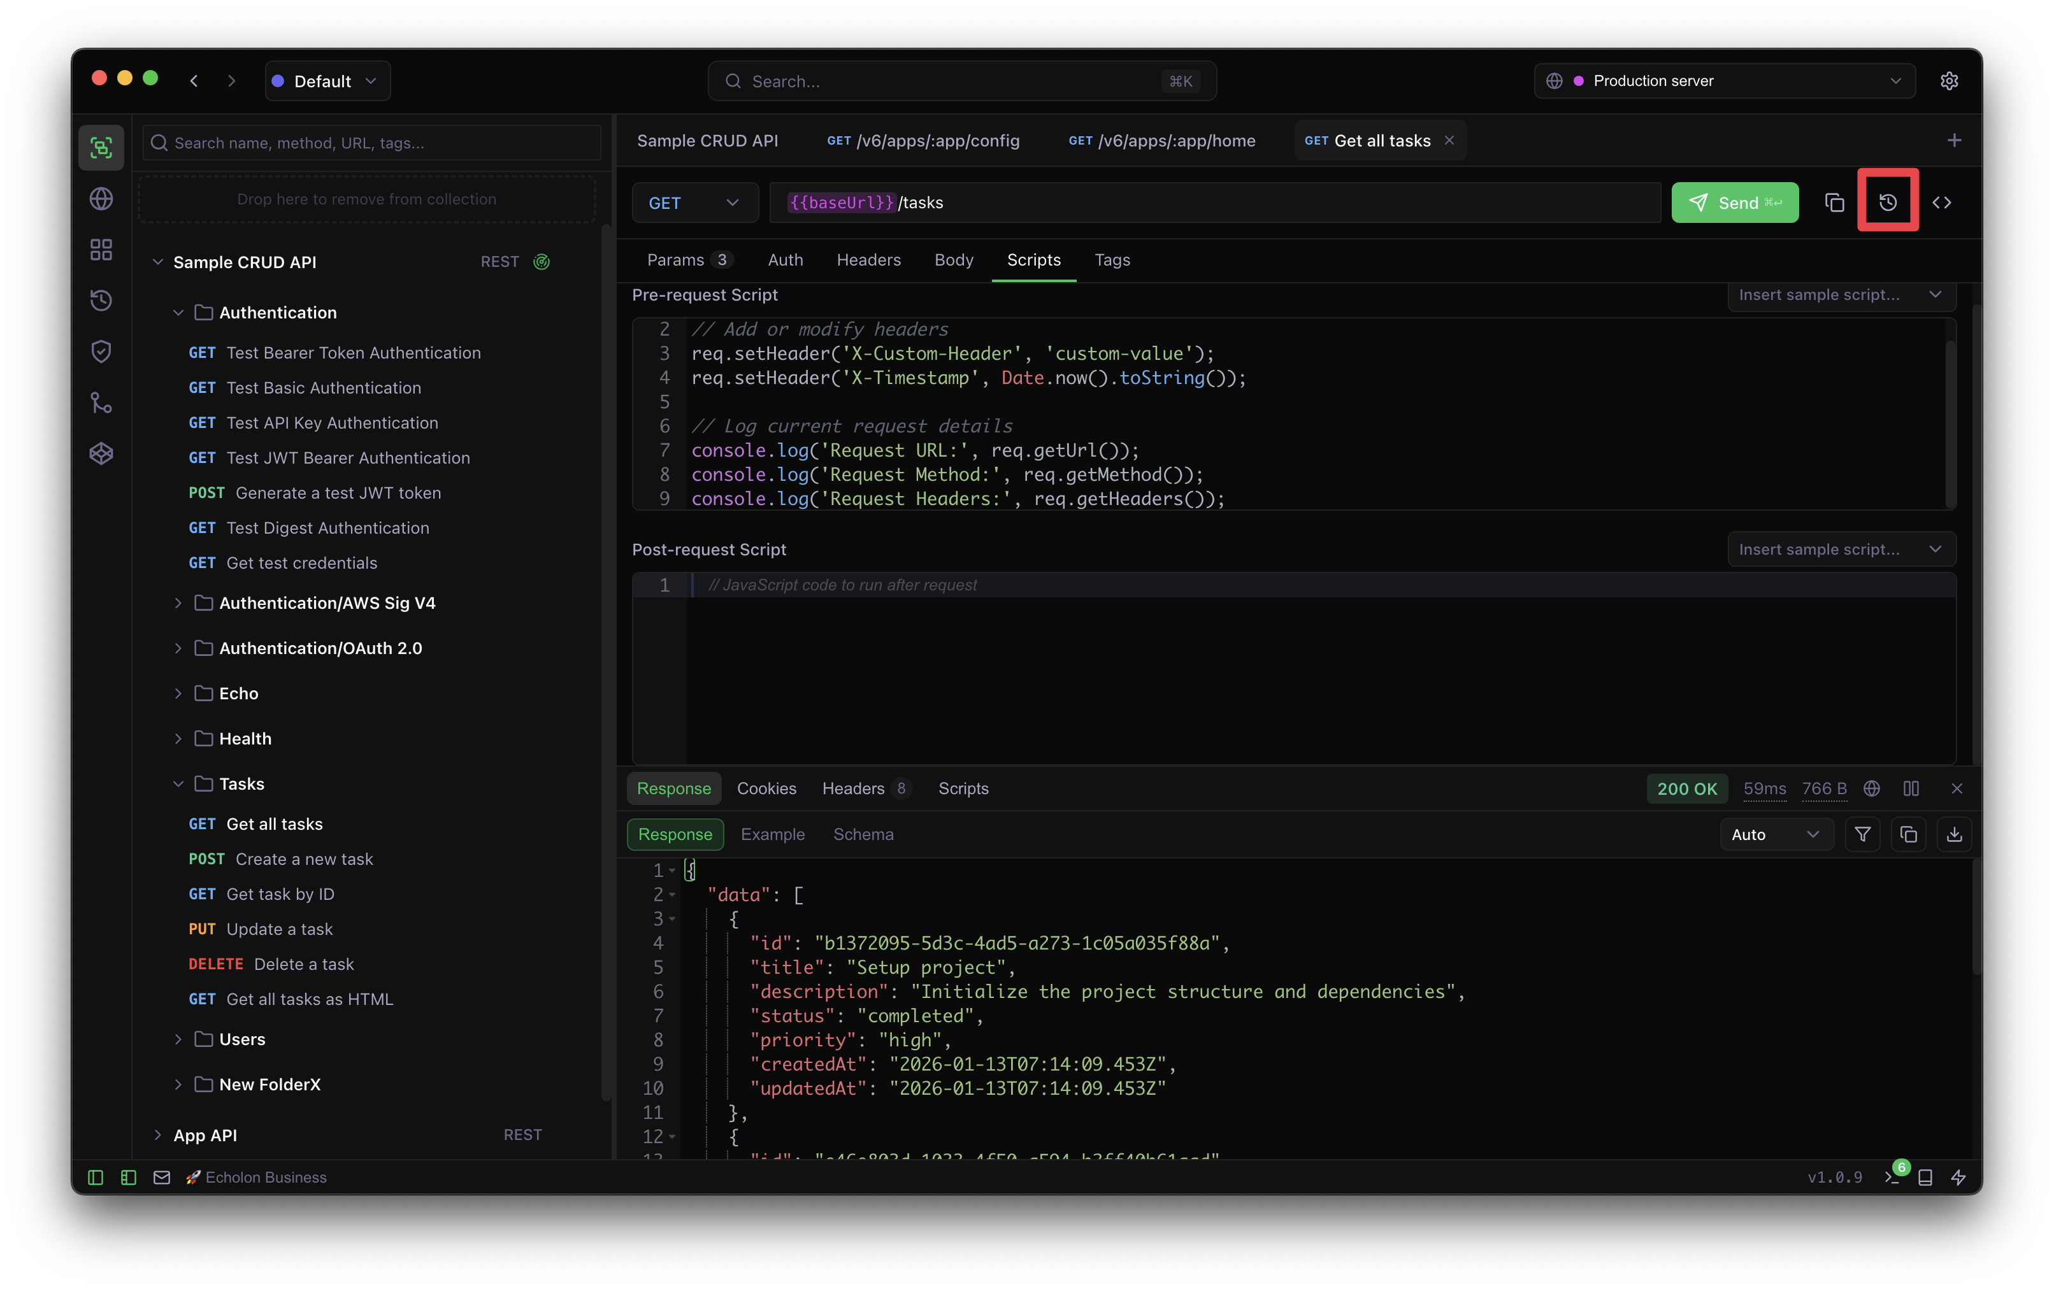Open request history clock icon

(x=1888, y=202)
